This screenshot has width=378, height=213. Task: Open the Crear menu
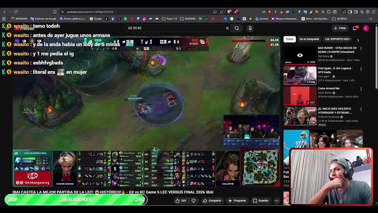pyautogui.click(x=340, y=28)
